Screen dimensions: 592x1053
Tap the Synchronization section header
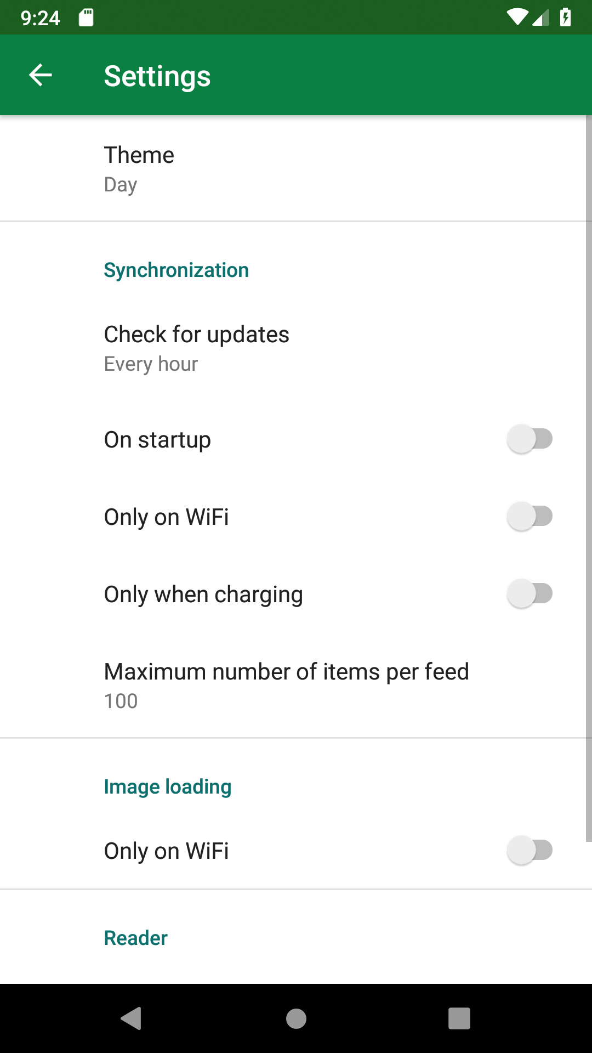tap(176, 270)
